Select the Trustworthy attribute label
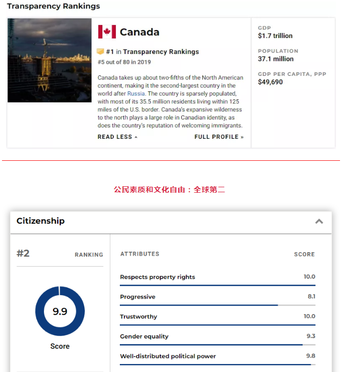The image size is (348, 372). (x=138, y=317)
